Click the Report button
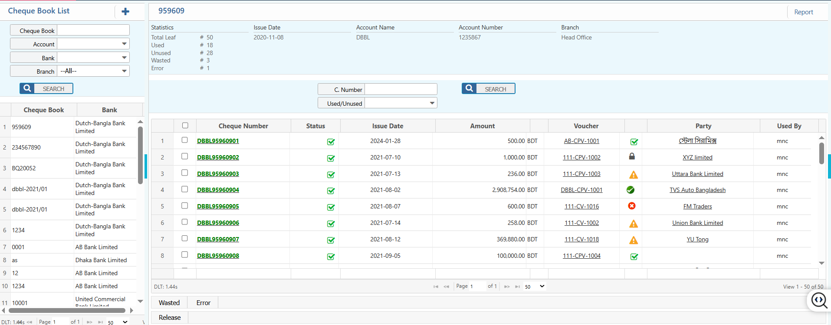 pyautogui.click(x=803, y=12)
